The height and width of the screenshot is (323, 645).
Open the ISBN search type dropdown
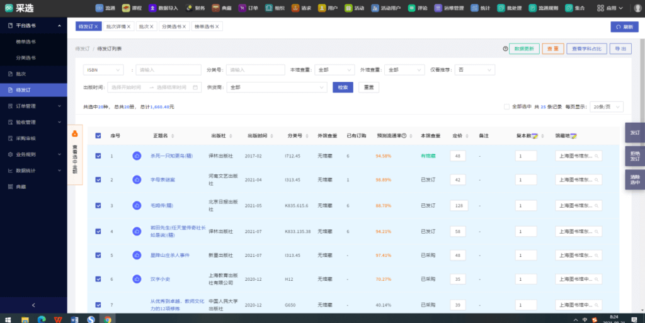pyautogui.click(x=103, y=70)
